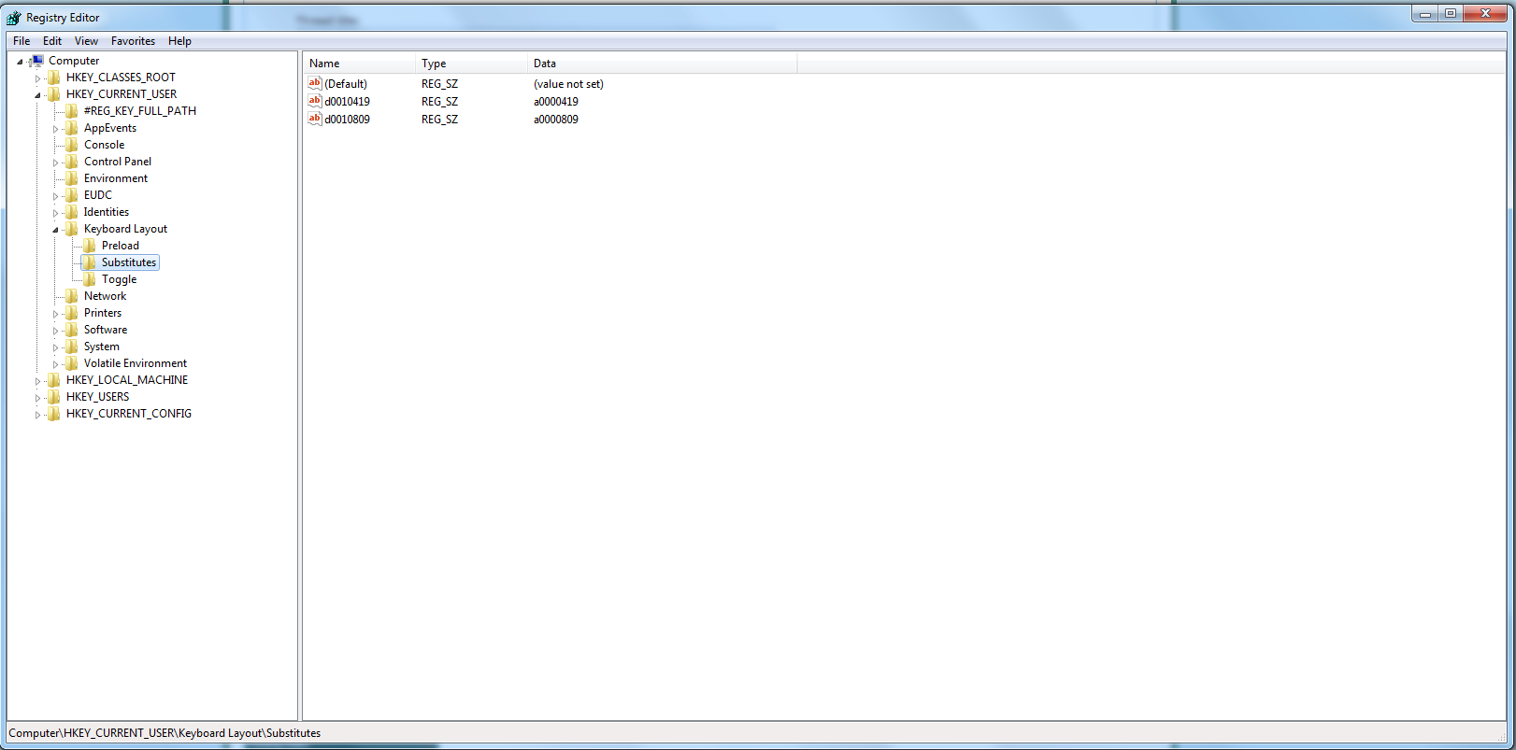Sort values by the Data column header
The height and width of the screenshot is (750, 1516).
point(662,64)
